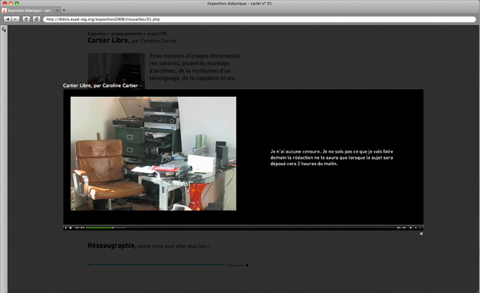Viewport: 480px width, 293px height.
Task: Stop the video playback
Action: [70, 227]
